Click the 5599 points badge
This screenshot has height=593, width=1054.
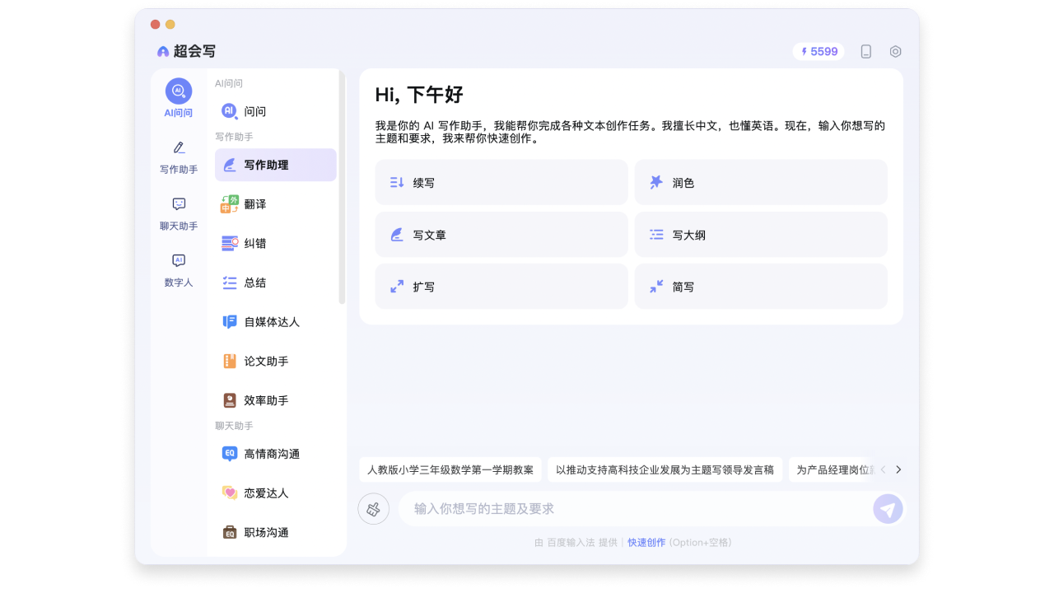[818, 51]
